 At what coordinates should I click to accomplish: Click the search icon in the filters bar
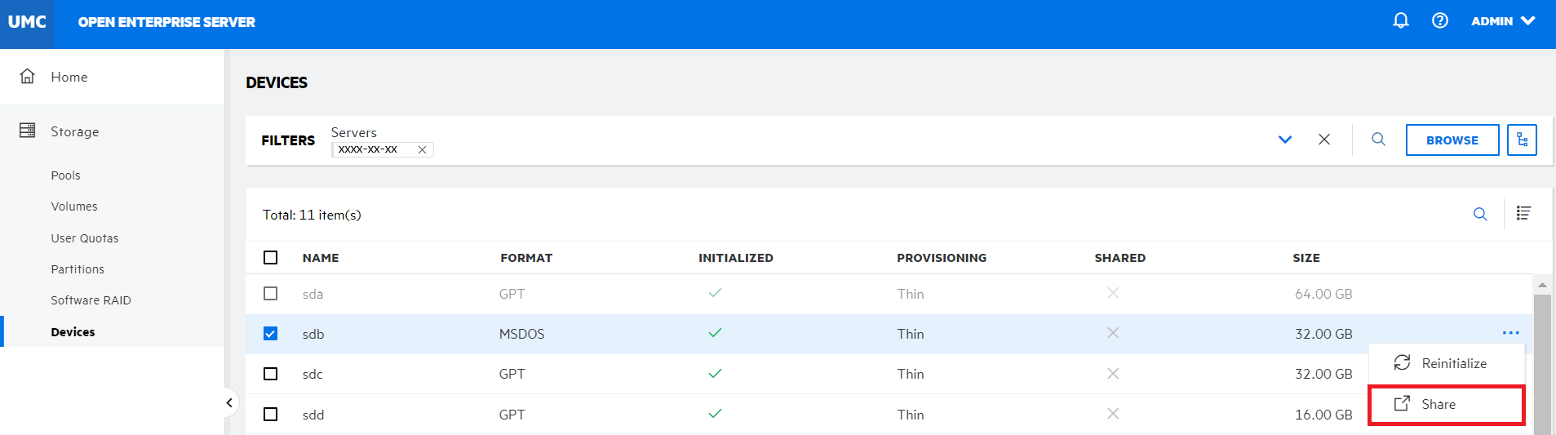click(x=1378, y=140)
